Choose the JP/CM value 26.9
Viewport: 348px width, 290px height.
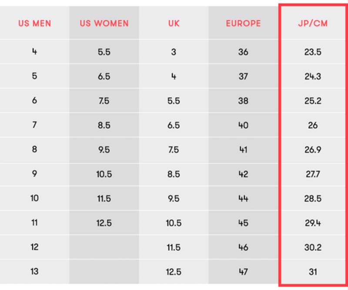pos(313,150)
